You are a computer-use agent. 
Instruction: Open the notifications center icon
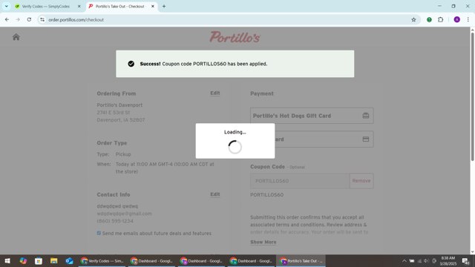click(x=465, y=260)
